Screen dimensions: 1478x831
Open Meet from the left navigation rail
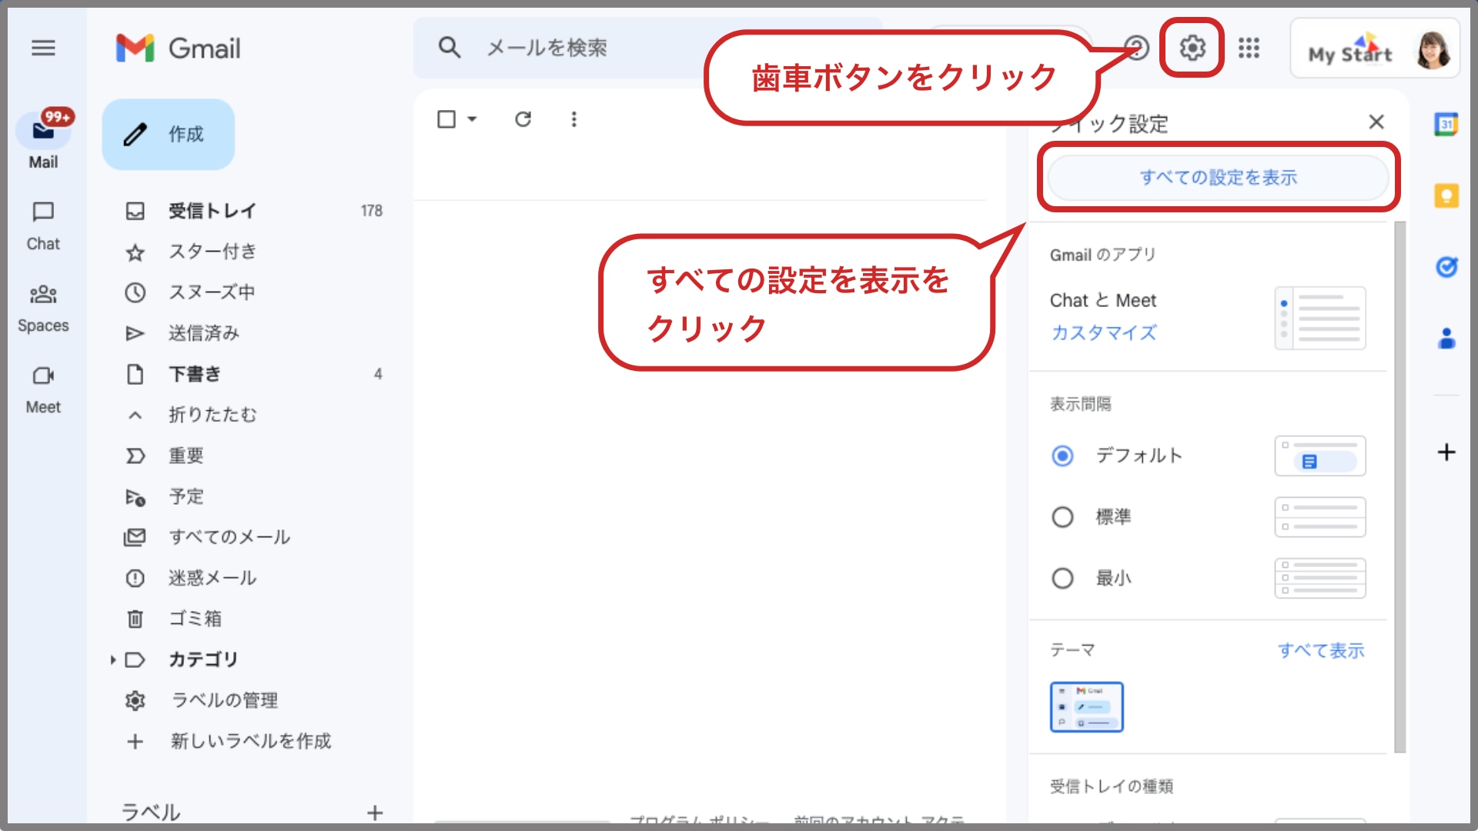coord(44,385)
